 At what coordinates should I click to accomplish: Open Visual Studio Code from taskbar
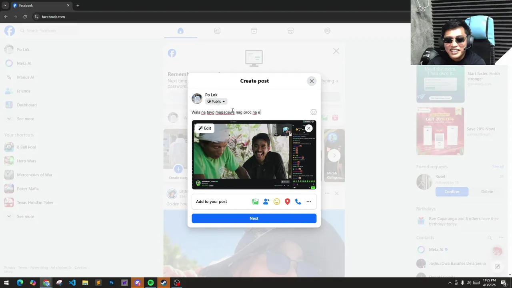pyautogui.click(x=72, y=283)
